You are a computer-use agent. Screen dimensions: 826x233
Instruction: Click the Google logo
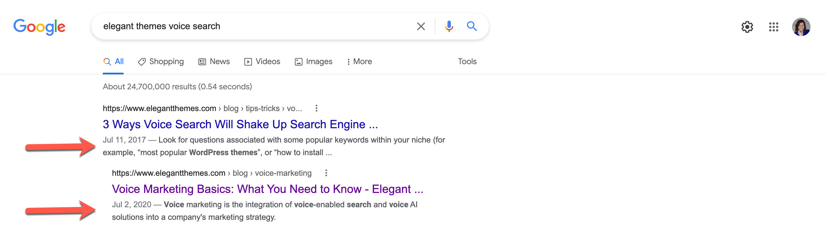pyautogui.click(x=39, y=27)
